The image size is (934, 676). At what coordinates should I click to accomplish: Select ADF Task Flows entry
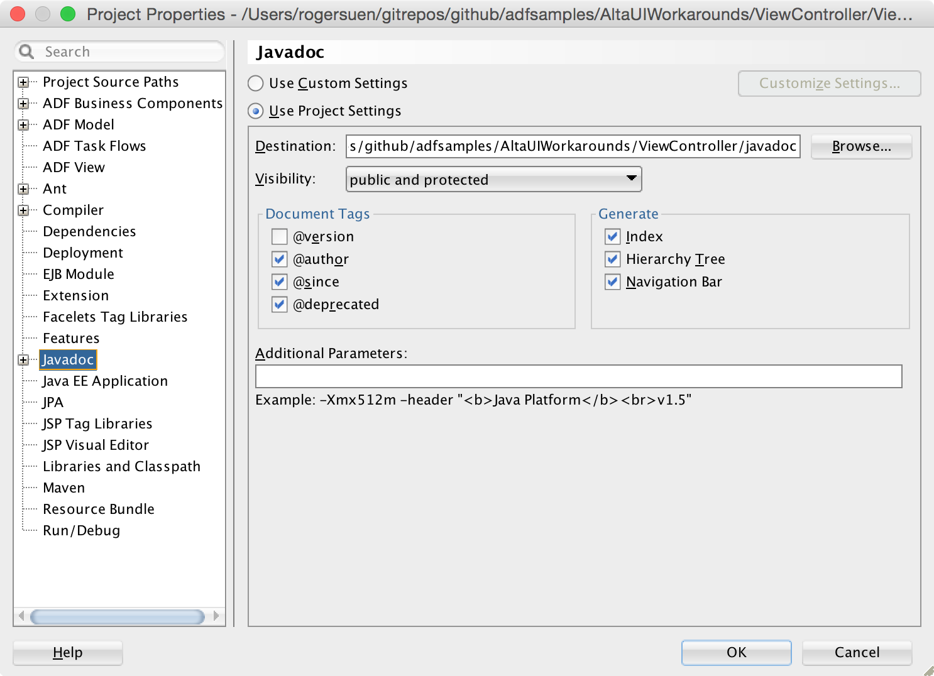point(94,146)
